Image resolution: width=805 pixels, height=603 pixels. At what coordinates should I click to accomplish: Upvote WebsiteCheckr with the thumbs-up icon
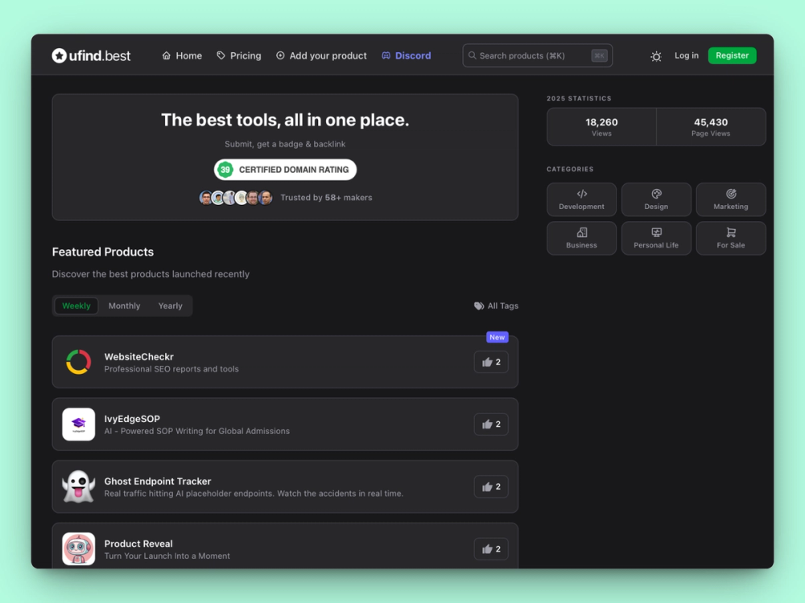point(490,362)
